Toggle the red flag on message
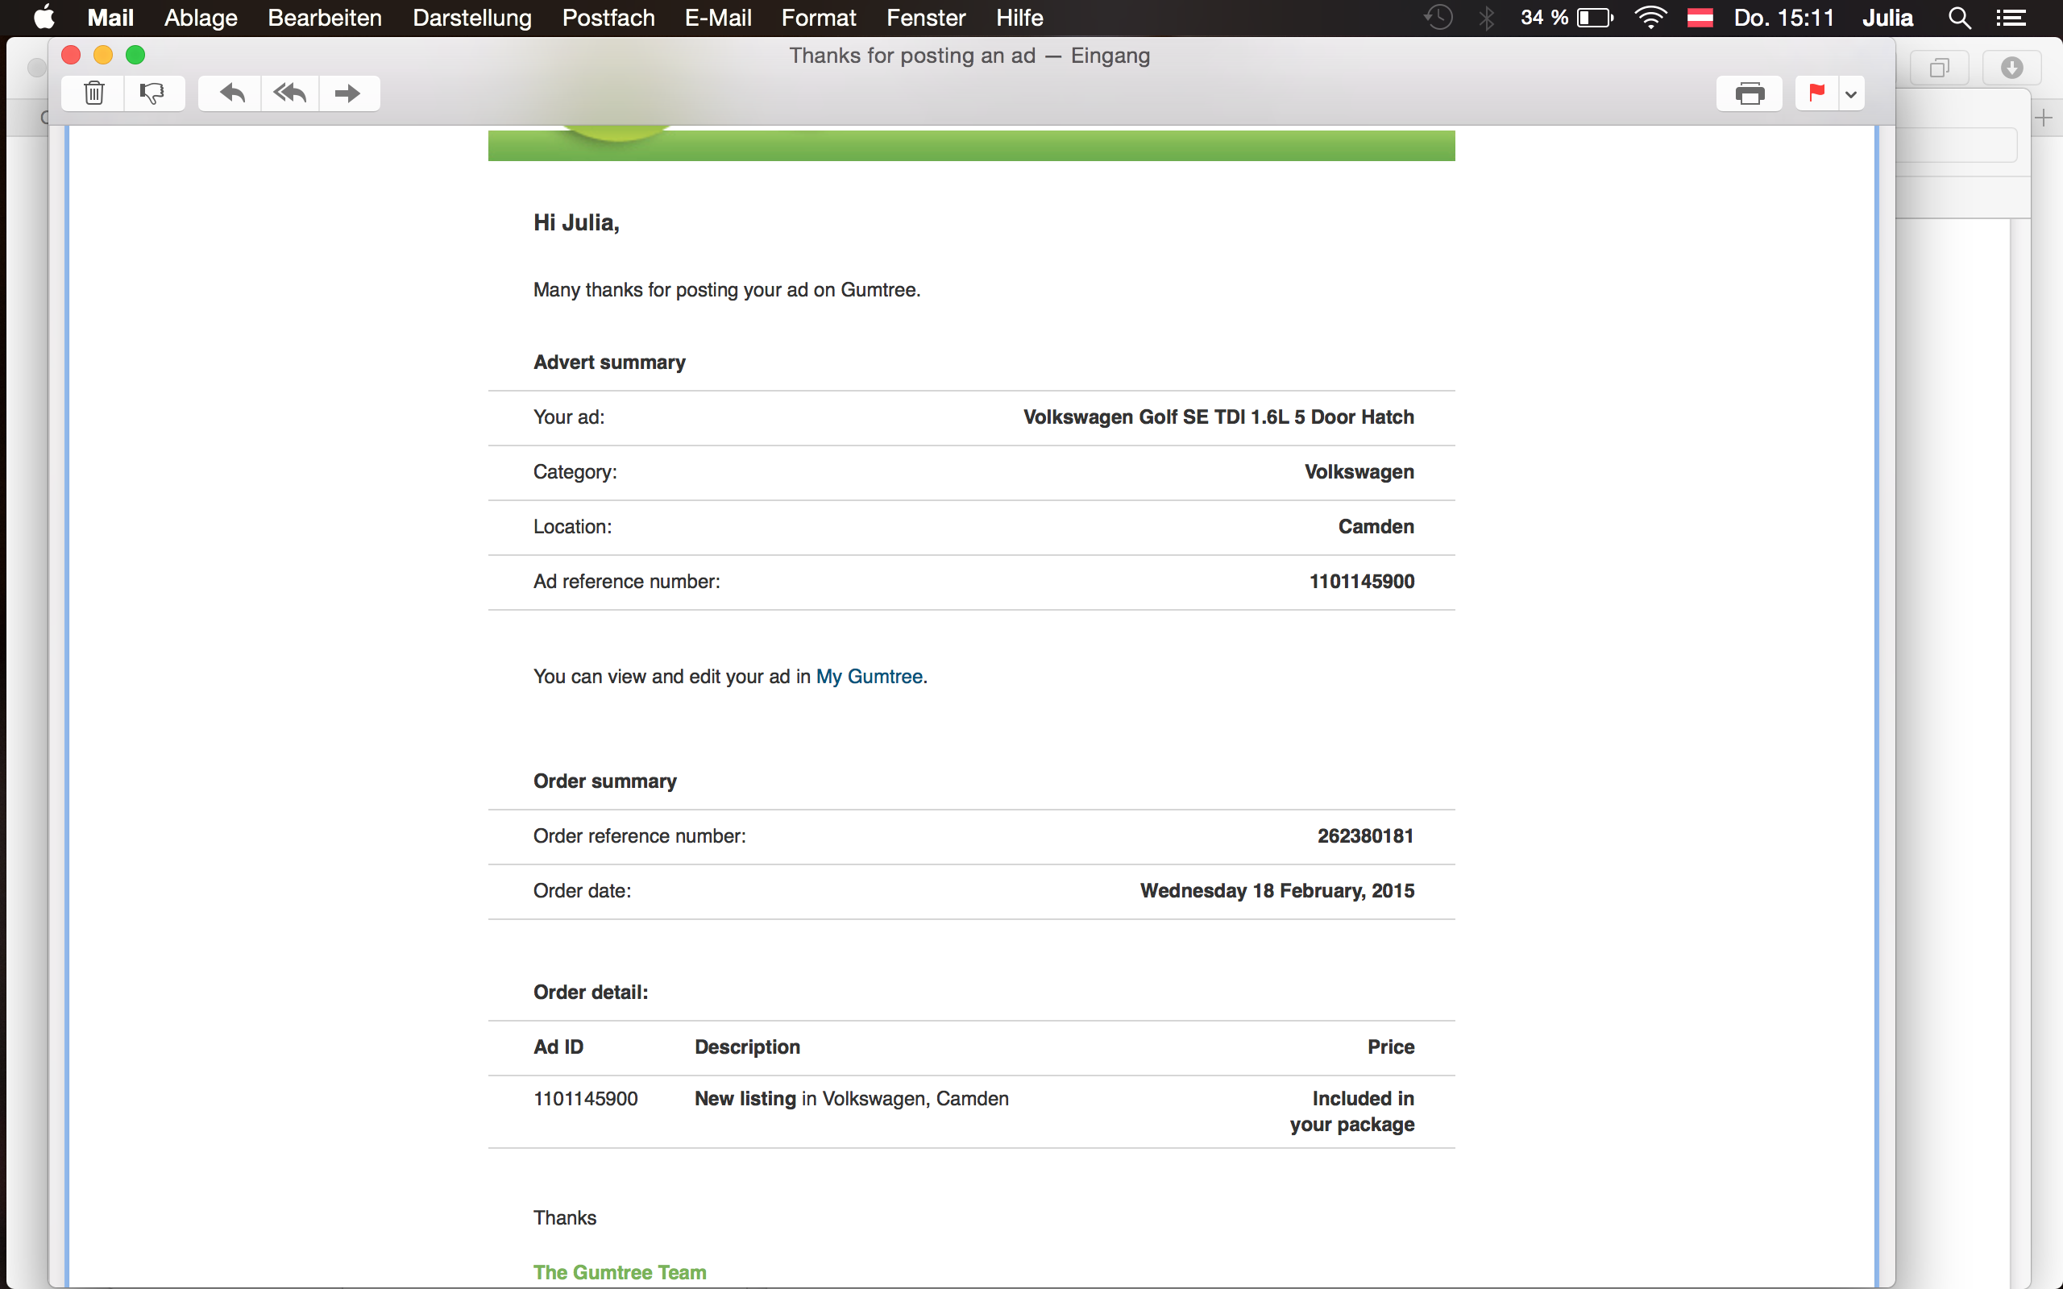 tap(1816, 93)
